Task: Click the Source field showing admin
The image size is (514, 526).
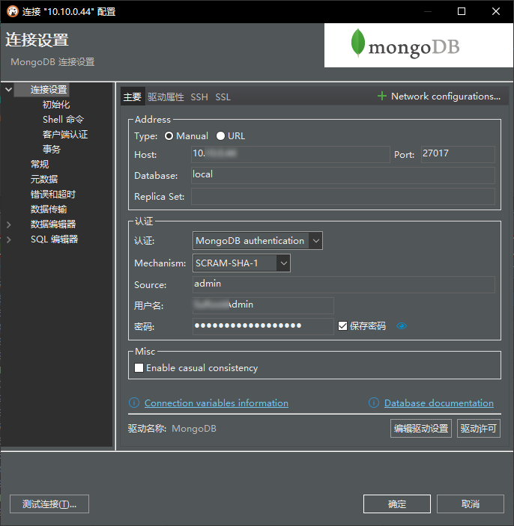Action: point(344,284)
